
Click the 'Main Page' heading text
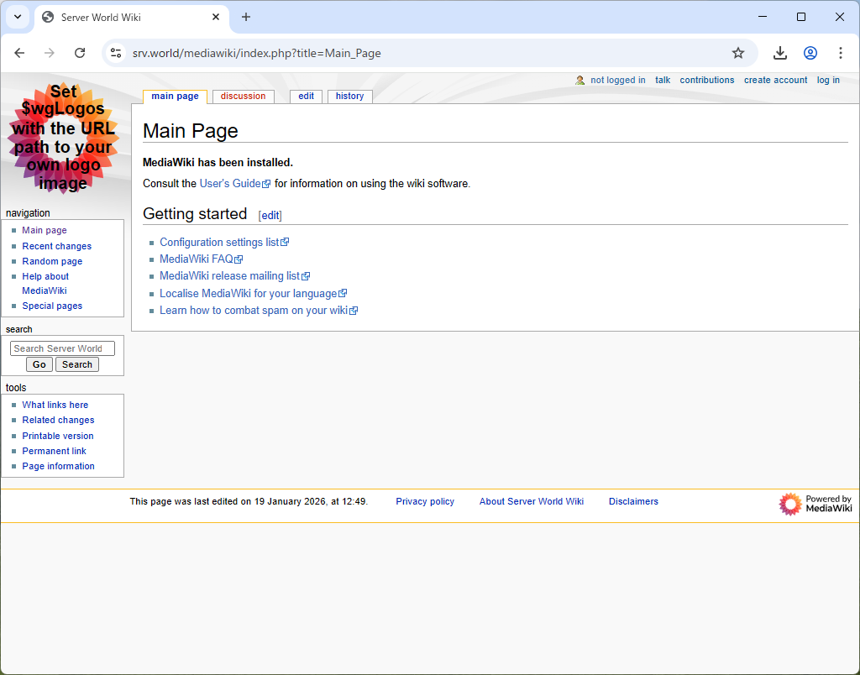coord(191,131)
